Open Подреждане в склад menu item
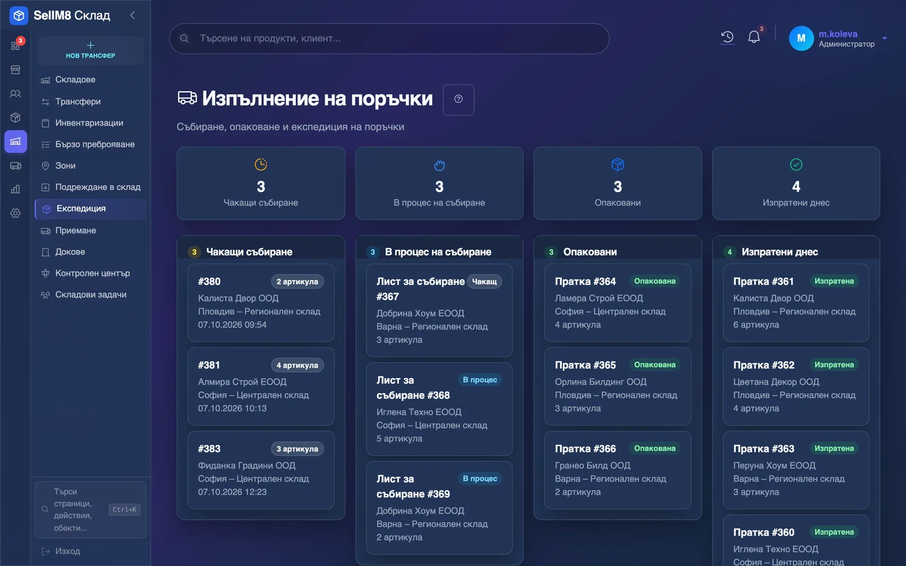 pos(91,187)
